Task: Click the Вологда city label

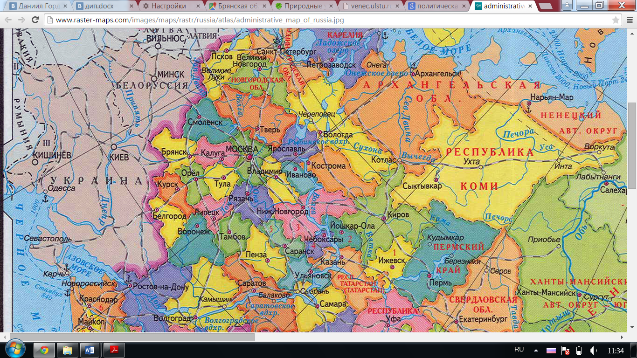Action: 338,135
